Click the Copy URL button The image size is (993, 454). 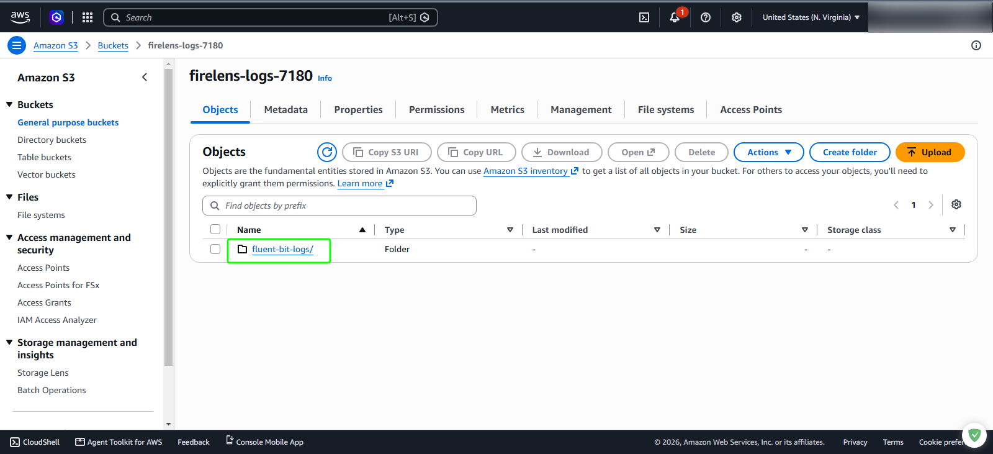point(477,152)
